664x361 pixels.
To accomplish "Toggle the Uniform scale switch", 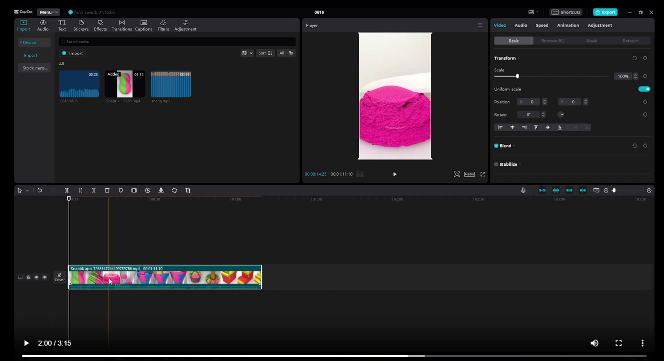I will 644,89.
